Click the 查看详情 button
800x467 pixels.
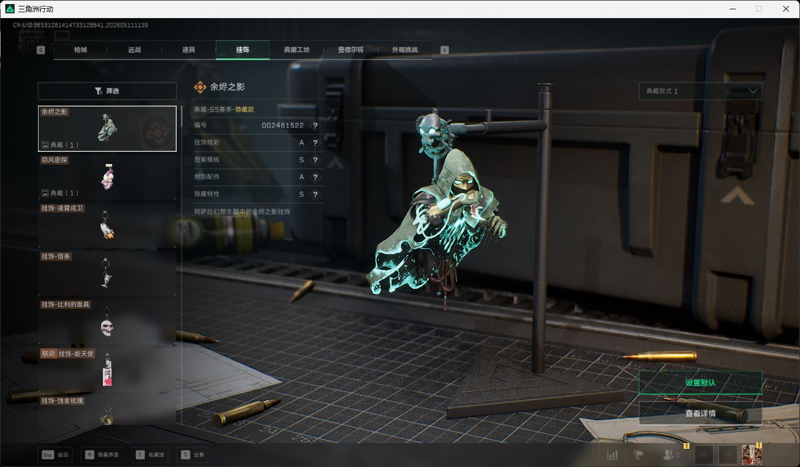pyautogui.click(x=700, y=413)
